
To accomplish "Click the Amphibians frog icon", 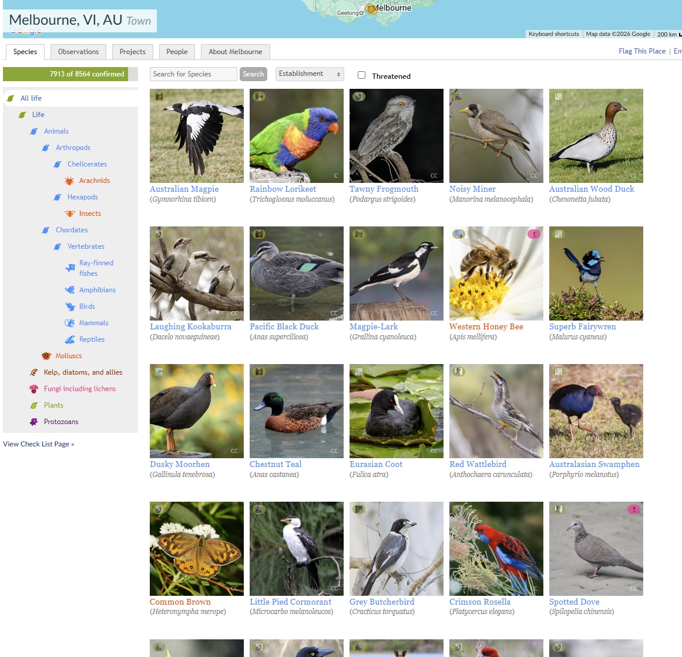I will point(69,290).
